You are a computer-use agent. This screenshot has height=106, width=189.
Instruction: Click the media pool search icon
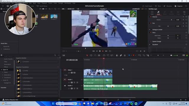(x=50, y=9)
